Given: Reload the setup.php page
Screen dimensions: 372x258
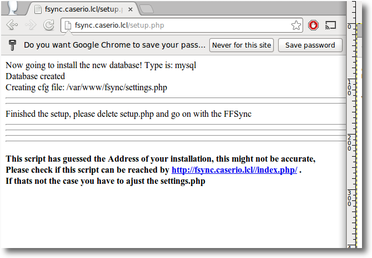Looking at the screenshot, I should point(49,25).
